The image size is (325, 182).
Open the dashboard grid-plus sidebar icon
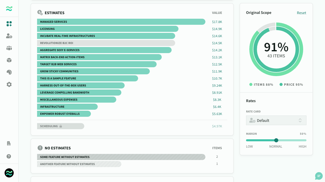tap(9, 24)
